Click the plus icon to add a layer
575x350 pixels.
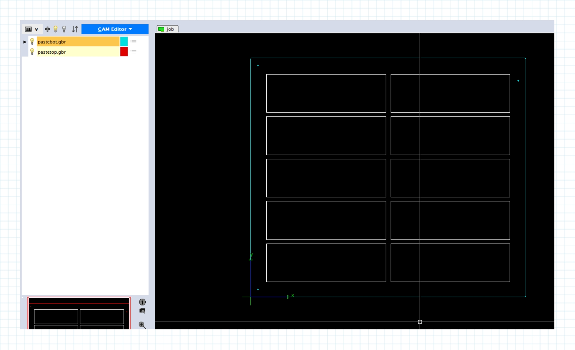click(47, 29)
